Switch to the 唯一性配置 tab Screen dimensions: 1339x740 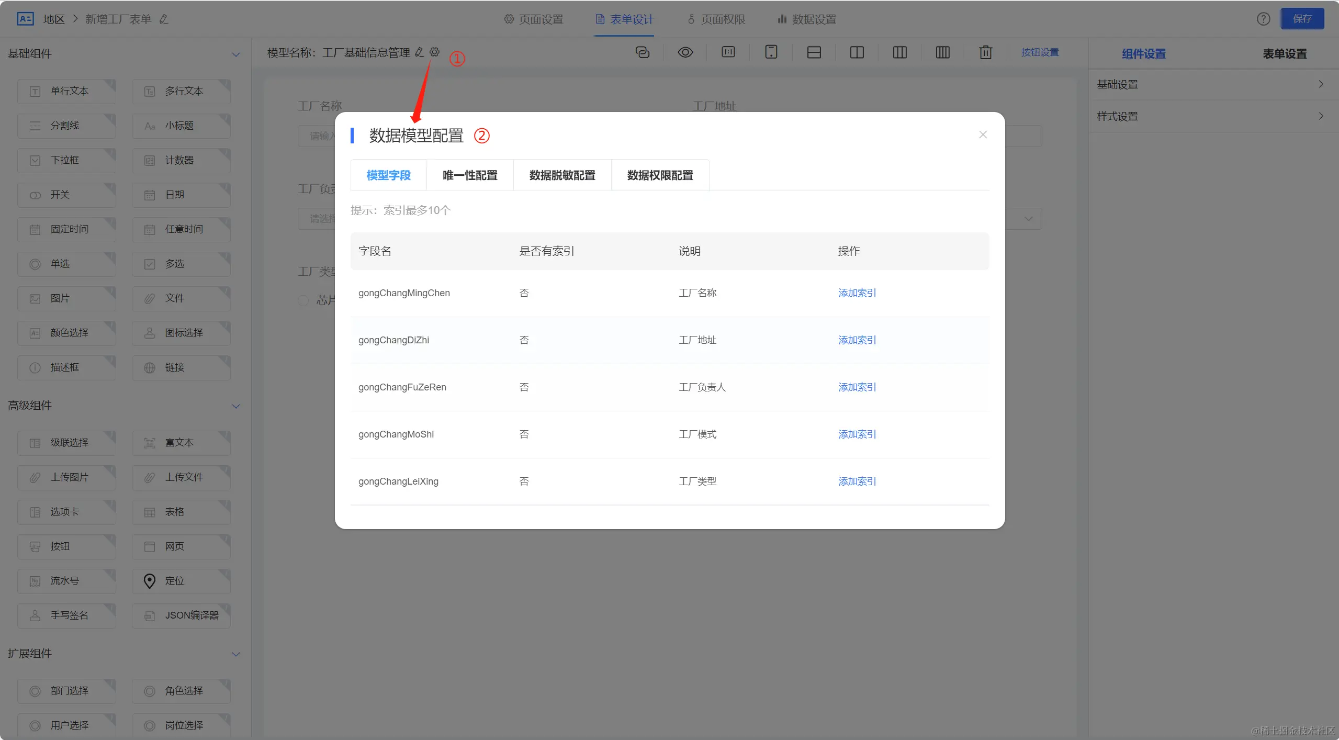click(x=469, y=175)
